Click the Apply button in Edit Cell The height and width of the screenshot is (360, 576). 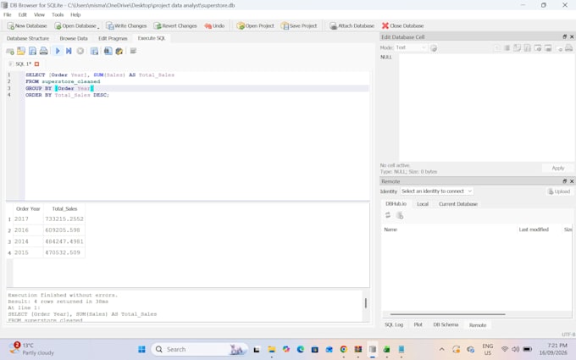(558, 168)
